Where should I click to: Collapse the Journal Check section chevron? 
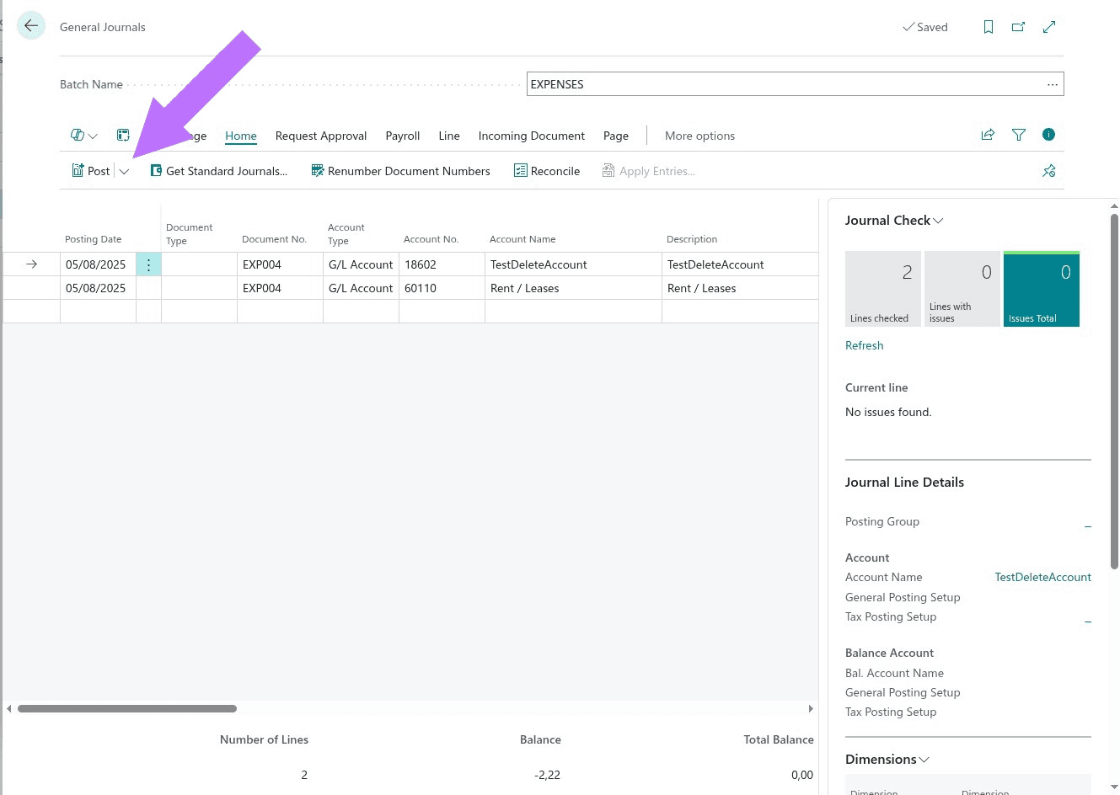click(938, 220)
